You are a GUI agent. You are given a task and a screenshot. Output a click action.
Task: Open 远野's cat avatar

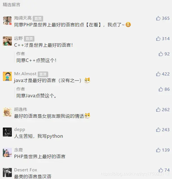click(7, 41)
